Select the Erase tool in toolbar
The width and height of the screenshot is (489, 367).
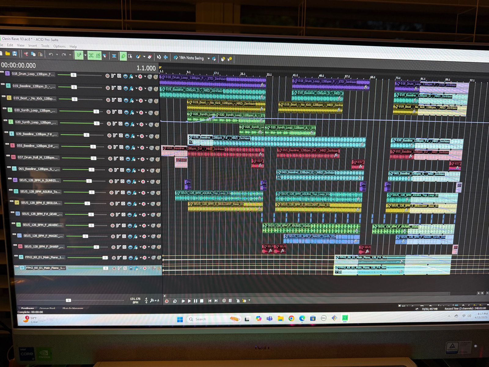(149, 57)
